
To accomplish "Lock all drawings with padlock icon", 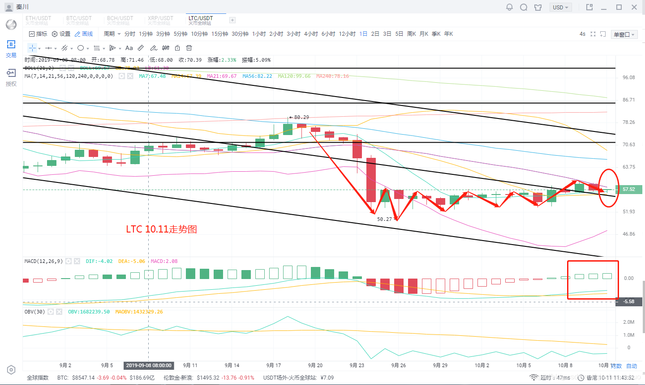I will (x=177, y=48).
